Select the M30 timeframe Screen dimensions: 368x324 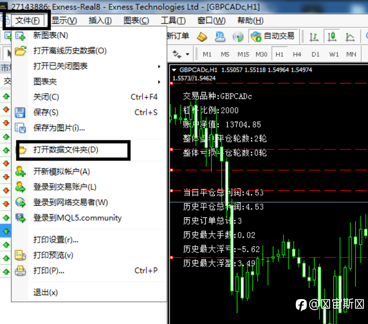coord(261,55)
